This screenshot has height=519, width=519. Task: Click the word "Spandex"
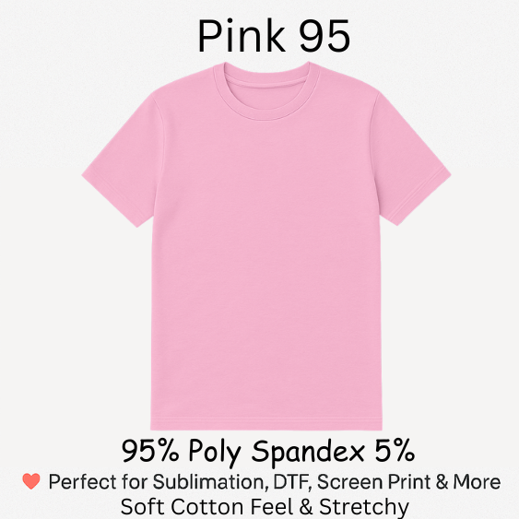308,453
